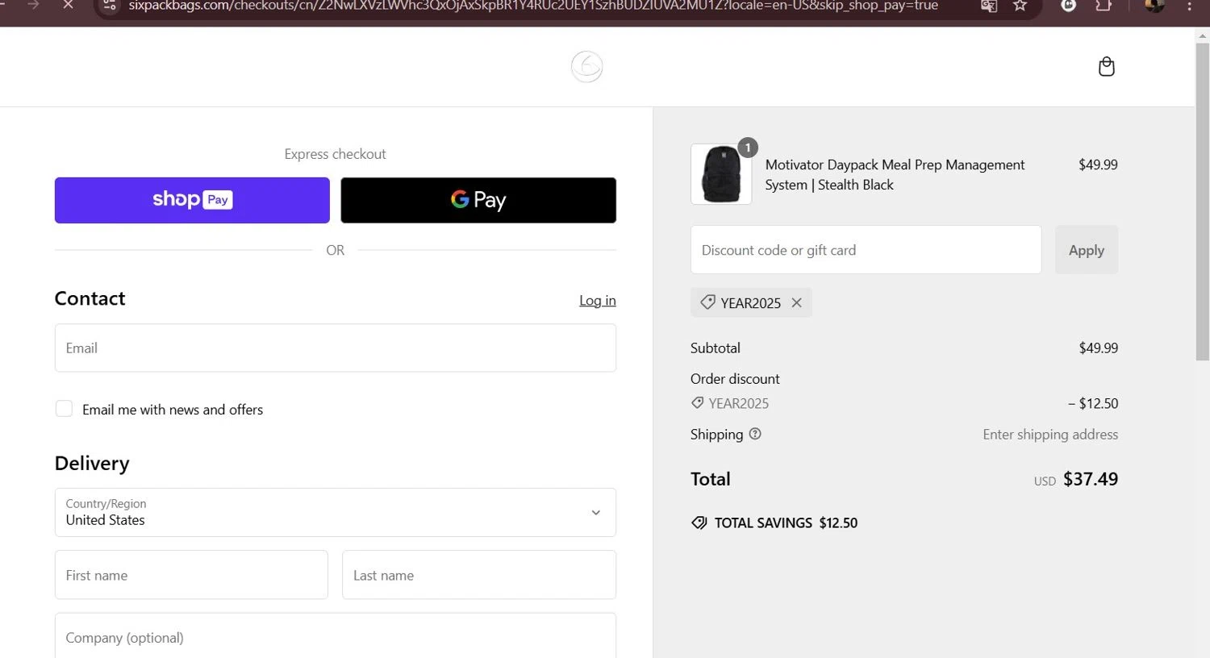Focus the Email input field
Screen dimensions: 1210x658
tap(336, 348)
